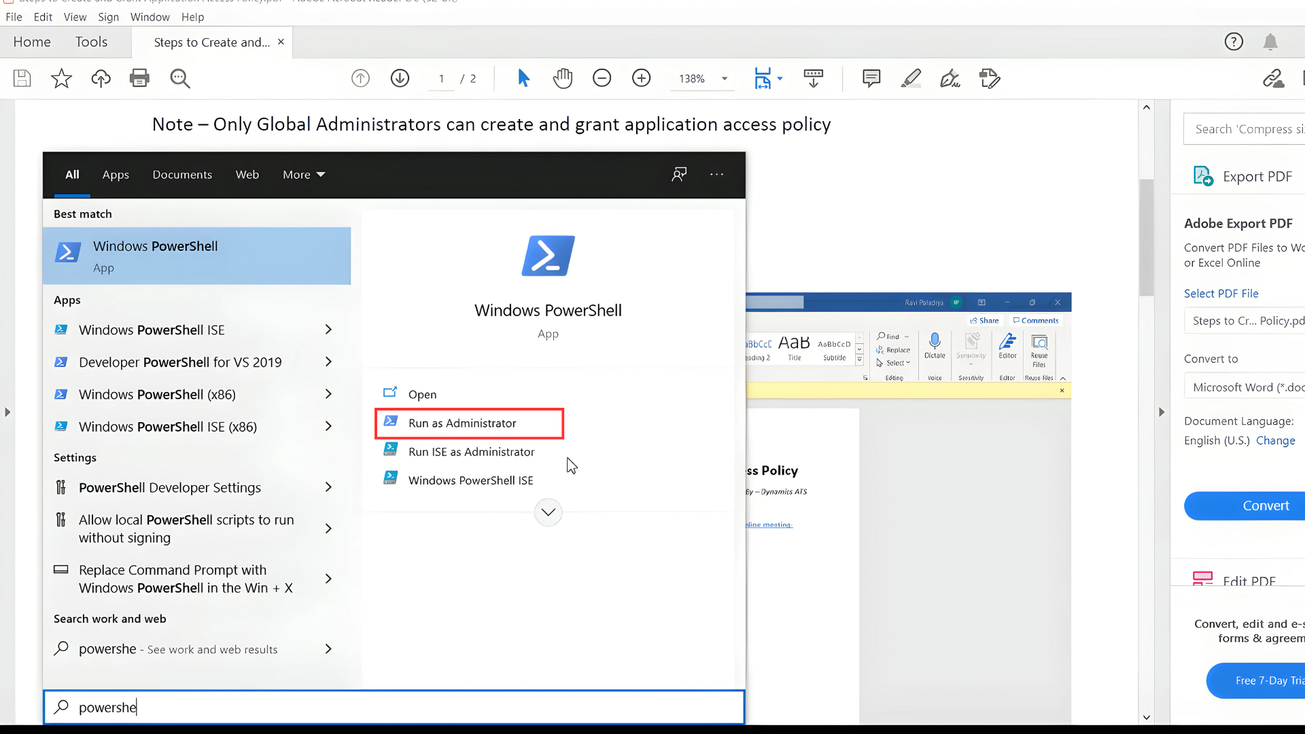Screen dimensions: 1305x734
Task: Open the Help question mark icon
Action: click(x=1234, y=42)
